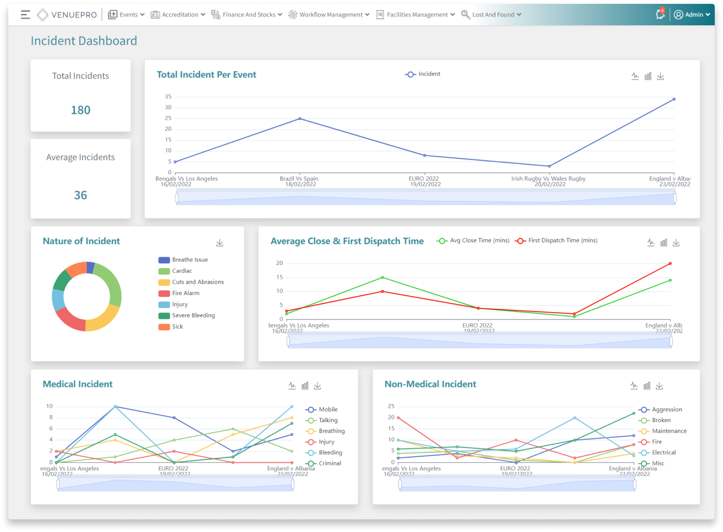Download the Total Incident Per Event chart
This screenshot has width=723, height=532.
point(660,76)
